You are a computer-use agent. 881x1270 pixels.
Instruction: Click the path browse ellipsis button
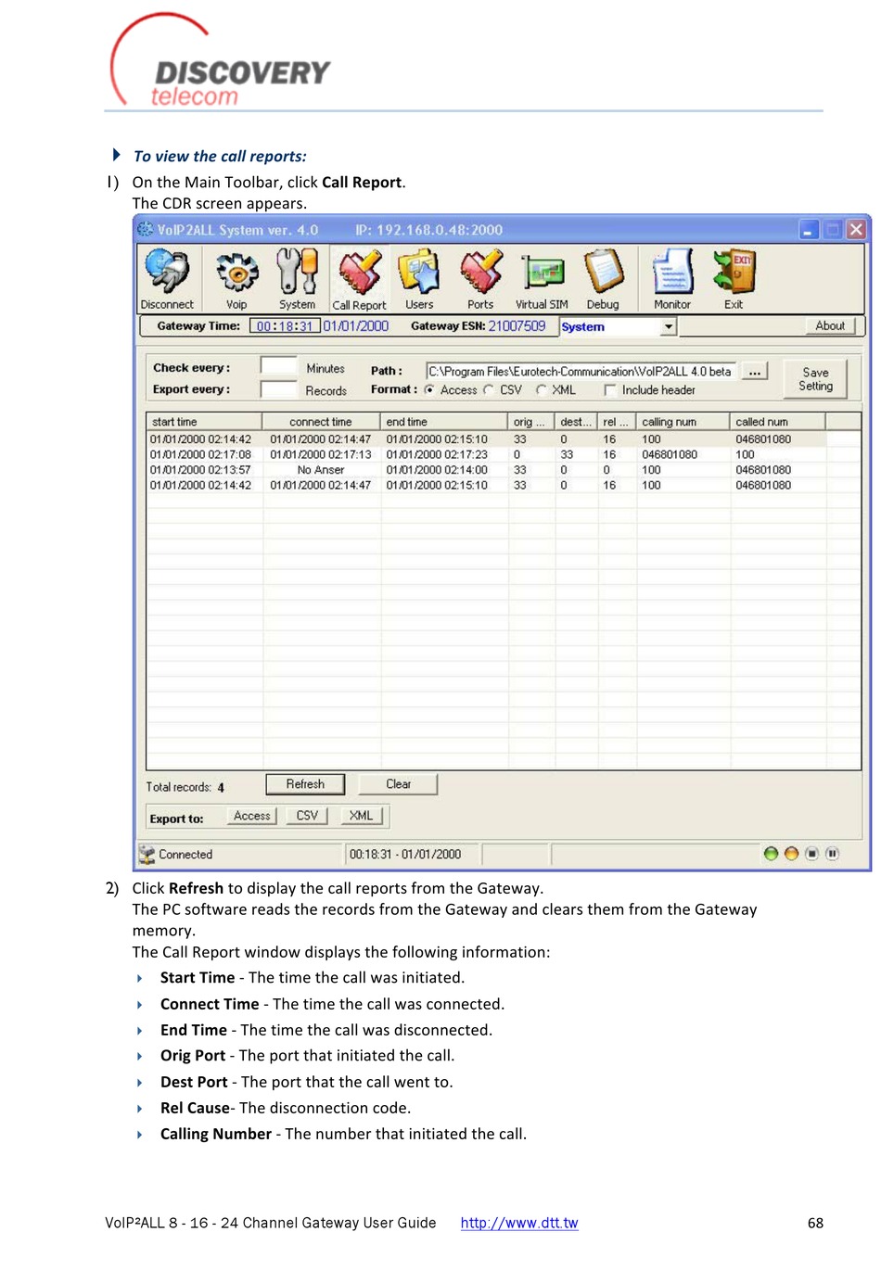pyautogui.click(x=755, y=371)
